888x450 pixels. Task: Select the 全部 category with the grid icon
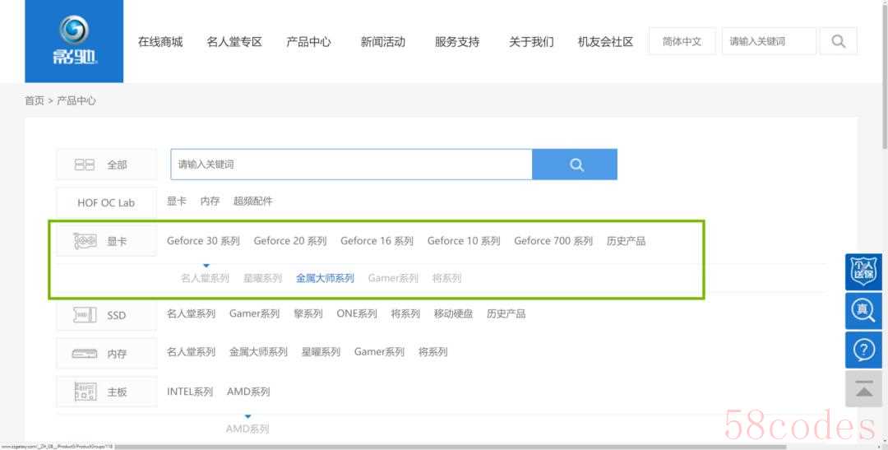(86, 165)
